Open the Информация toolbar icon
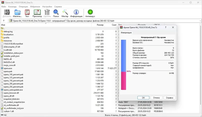The image size is (202, 117). [x=76, y=12]
